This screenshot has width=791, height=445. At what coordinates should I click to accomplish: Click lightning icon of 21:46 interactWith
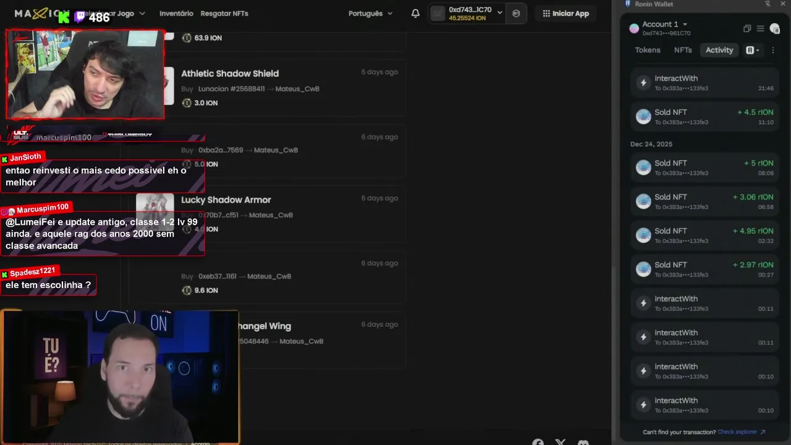click(x=643, y=83)
